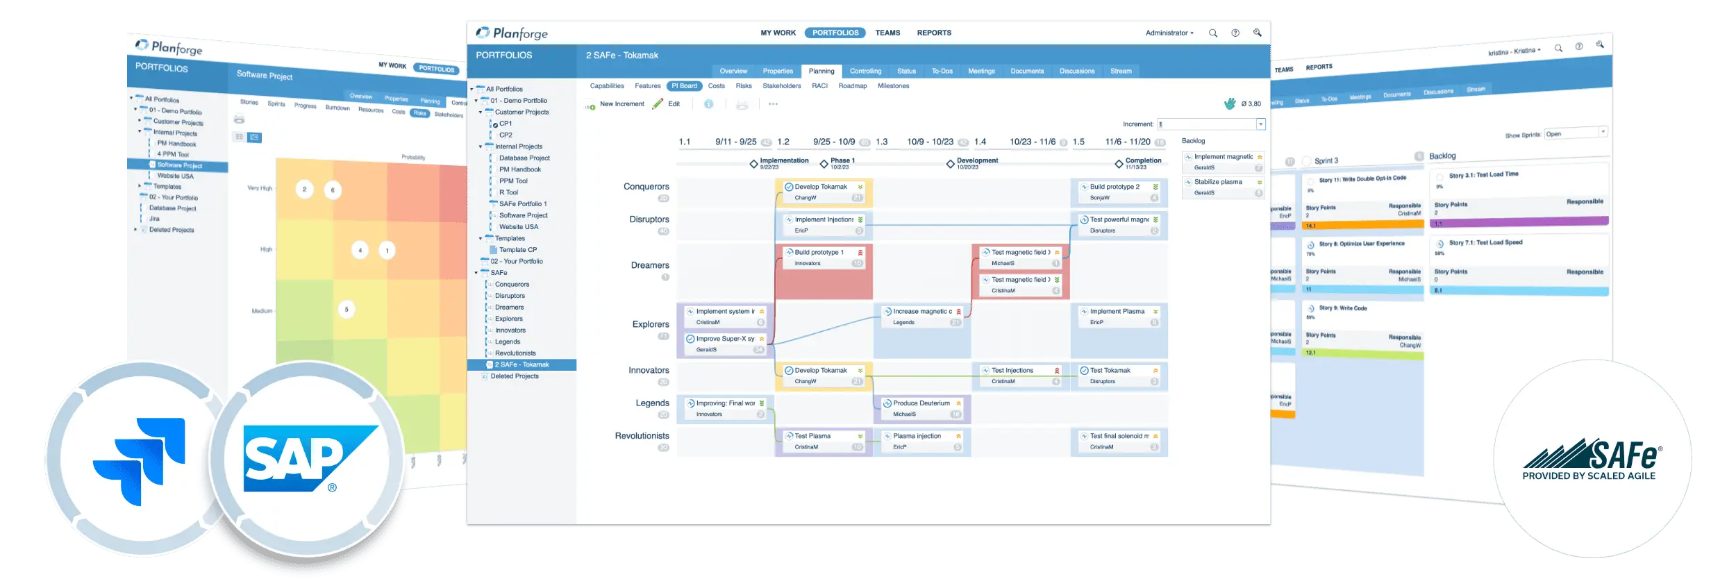Collapse the Templates folder in tree

point(481,239)
